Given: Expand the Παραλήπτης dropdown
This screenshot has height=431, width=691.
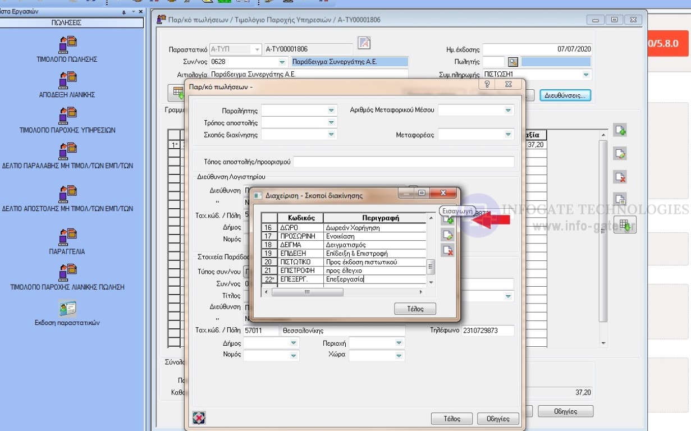Looking at the screenshot, I should tap(331, 111).
